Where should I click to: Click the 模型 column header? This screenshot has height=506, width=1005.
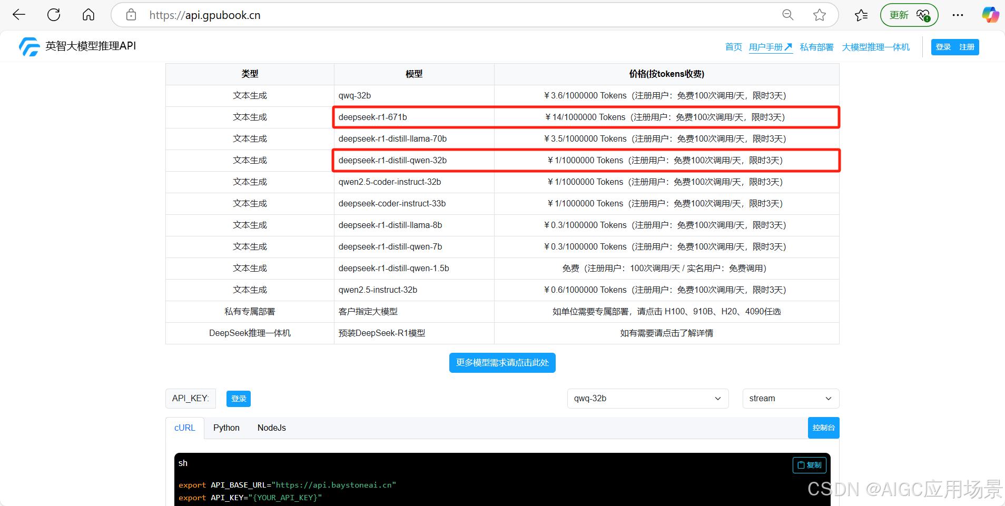point(414,74)
